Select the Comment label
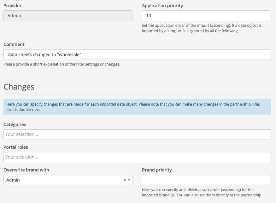Screen dimensions: 276x203 [14, 44]
